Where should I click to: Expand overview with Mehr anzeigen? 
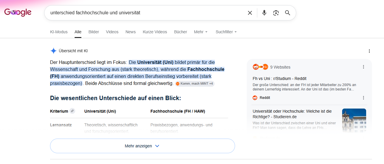click(142, 146)
